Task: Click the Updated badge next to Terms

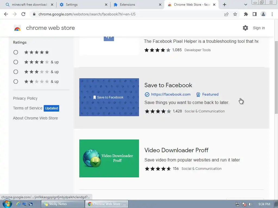Action: point(51,108)
